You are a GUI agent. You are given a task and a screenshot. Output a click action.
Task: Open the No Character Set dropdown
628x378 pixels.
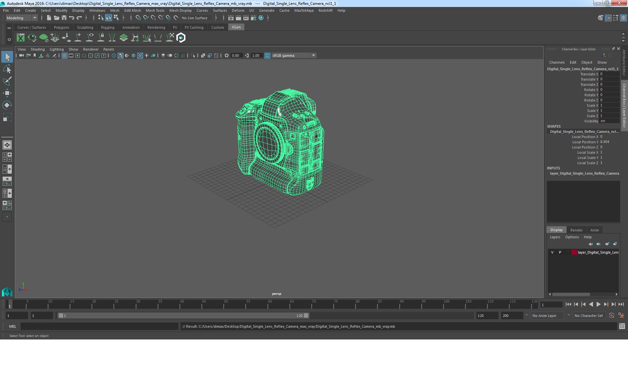tap(589, 316)
